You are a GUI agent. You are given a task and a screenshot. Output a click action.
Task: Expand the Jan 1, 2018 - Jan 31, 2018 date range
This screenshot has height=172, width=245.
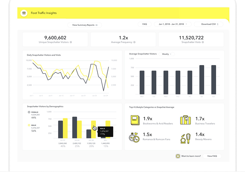click(173, 24)
